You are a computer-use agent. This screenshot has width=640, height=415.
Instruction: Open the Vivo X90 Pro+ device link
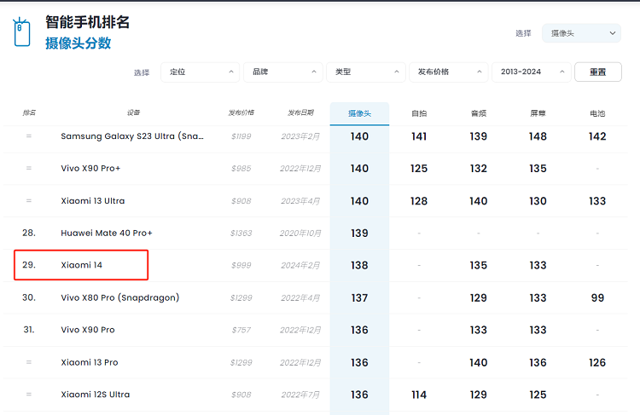click(x=90, y=169)
